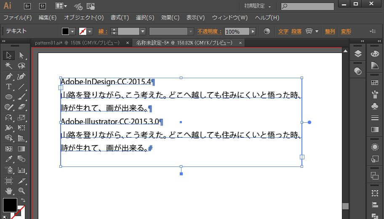The image size is (384, 219).
Task: Select the Hand tool
Action: click(x=9, y=191)
